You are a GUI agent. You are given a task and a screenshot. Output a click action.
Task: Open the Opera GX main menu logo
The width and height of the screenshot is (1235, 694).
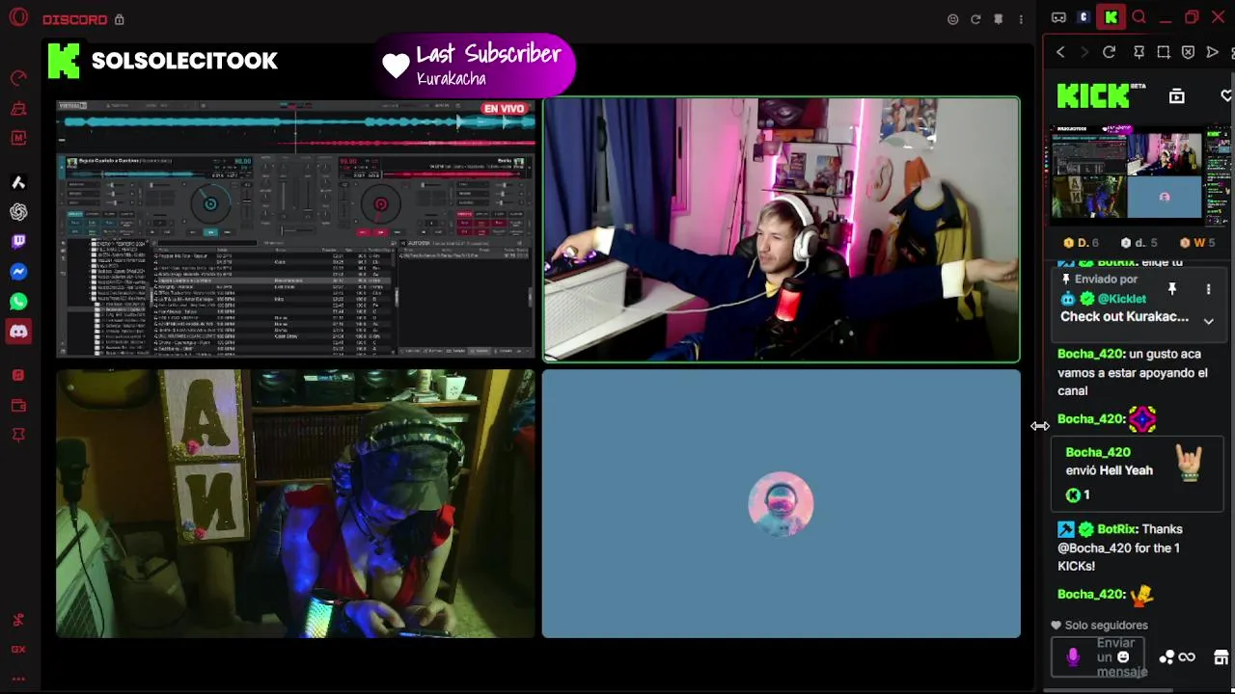pos(18,18)
